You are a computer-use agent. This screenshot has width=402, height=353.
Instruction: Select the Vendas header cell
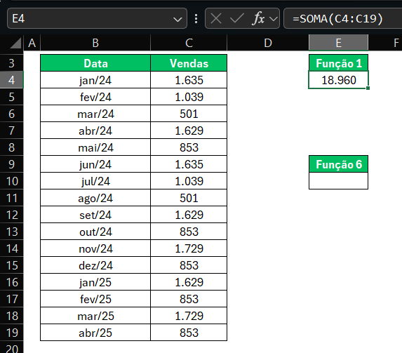pos(189,63)
